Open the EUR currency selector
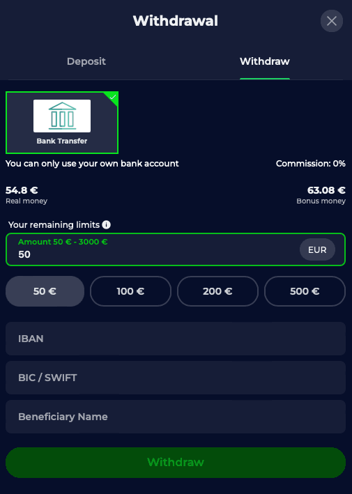The height and width of the screenshot is (494, 352). 317,249
